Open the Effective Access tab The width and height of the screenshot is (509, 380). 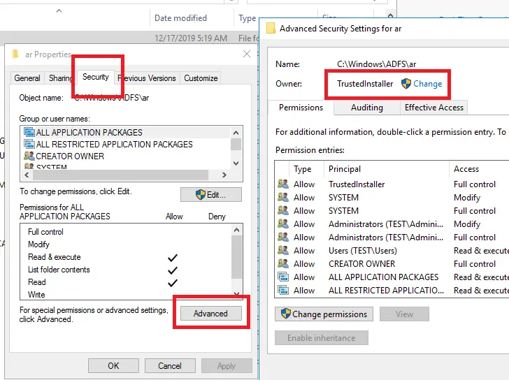433,108
